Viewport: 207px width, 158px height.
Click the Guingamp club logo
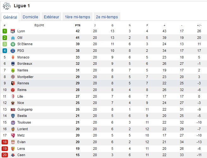pyautogui.click(x=13, y=109)
